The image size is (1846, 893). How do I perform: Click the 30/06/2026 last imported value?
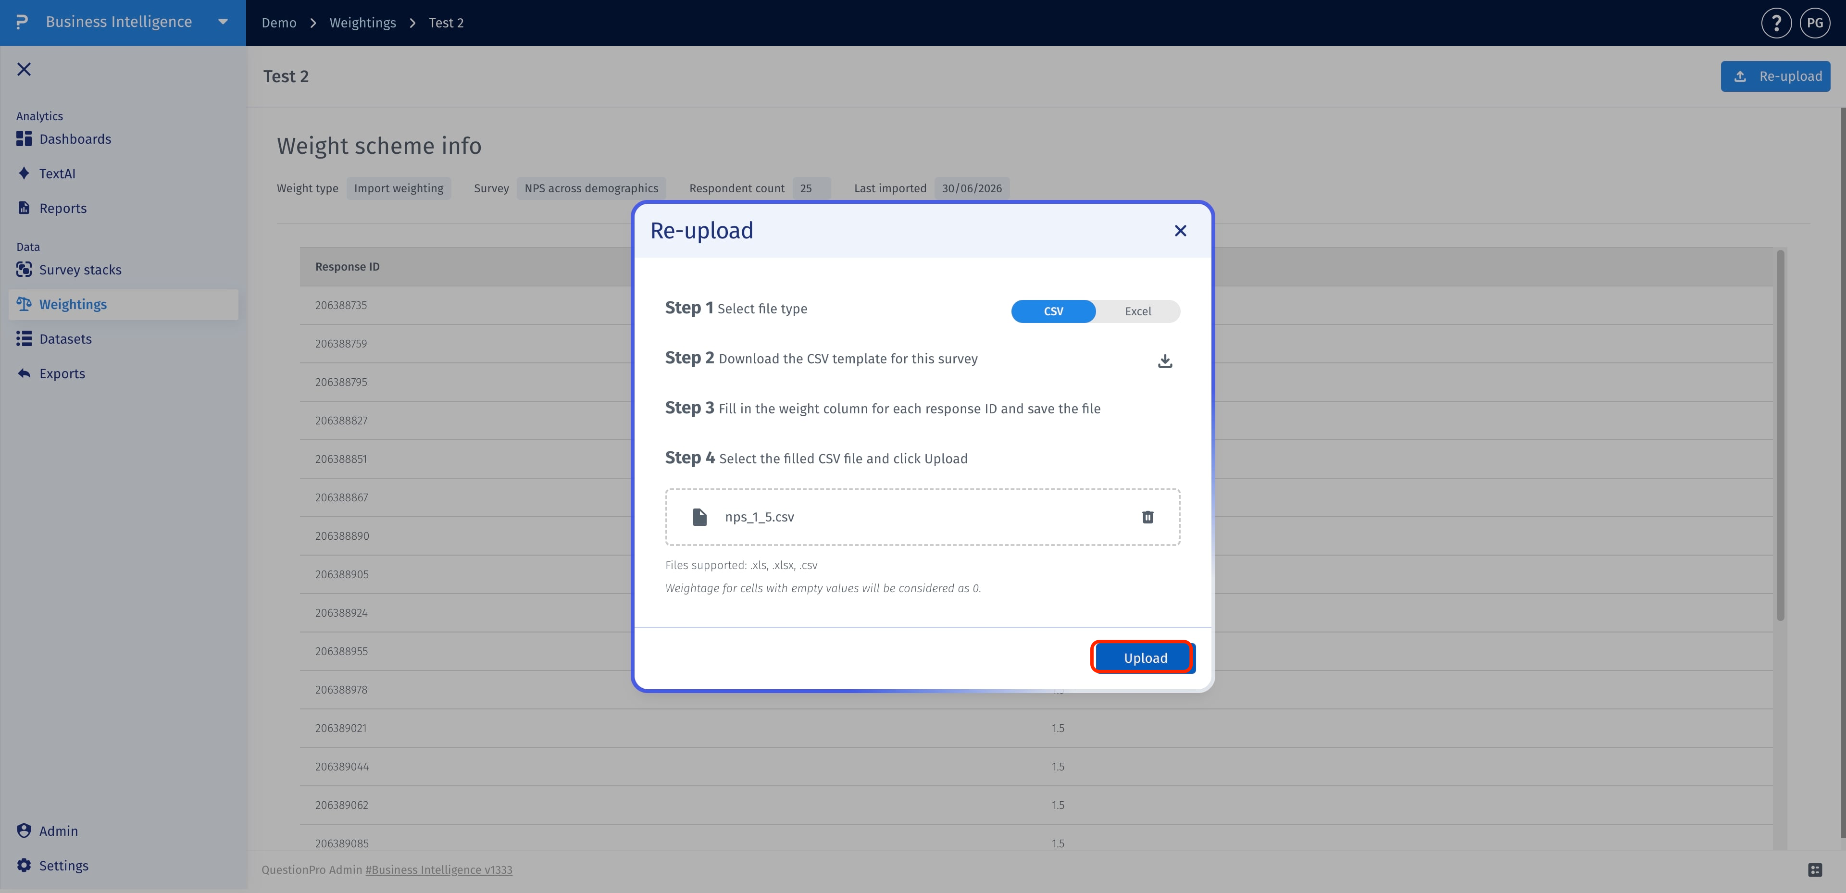point(972,188)
